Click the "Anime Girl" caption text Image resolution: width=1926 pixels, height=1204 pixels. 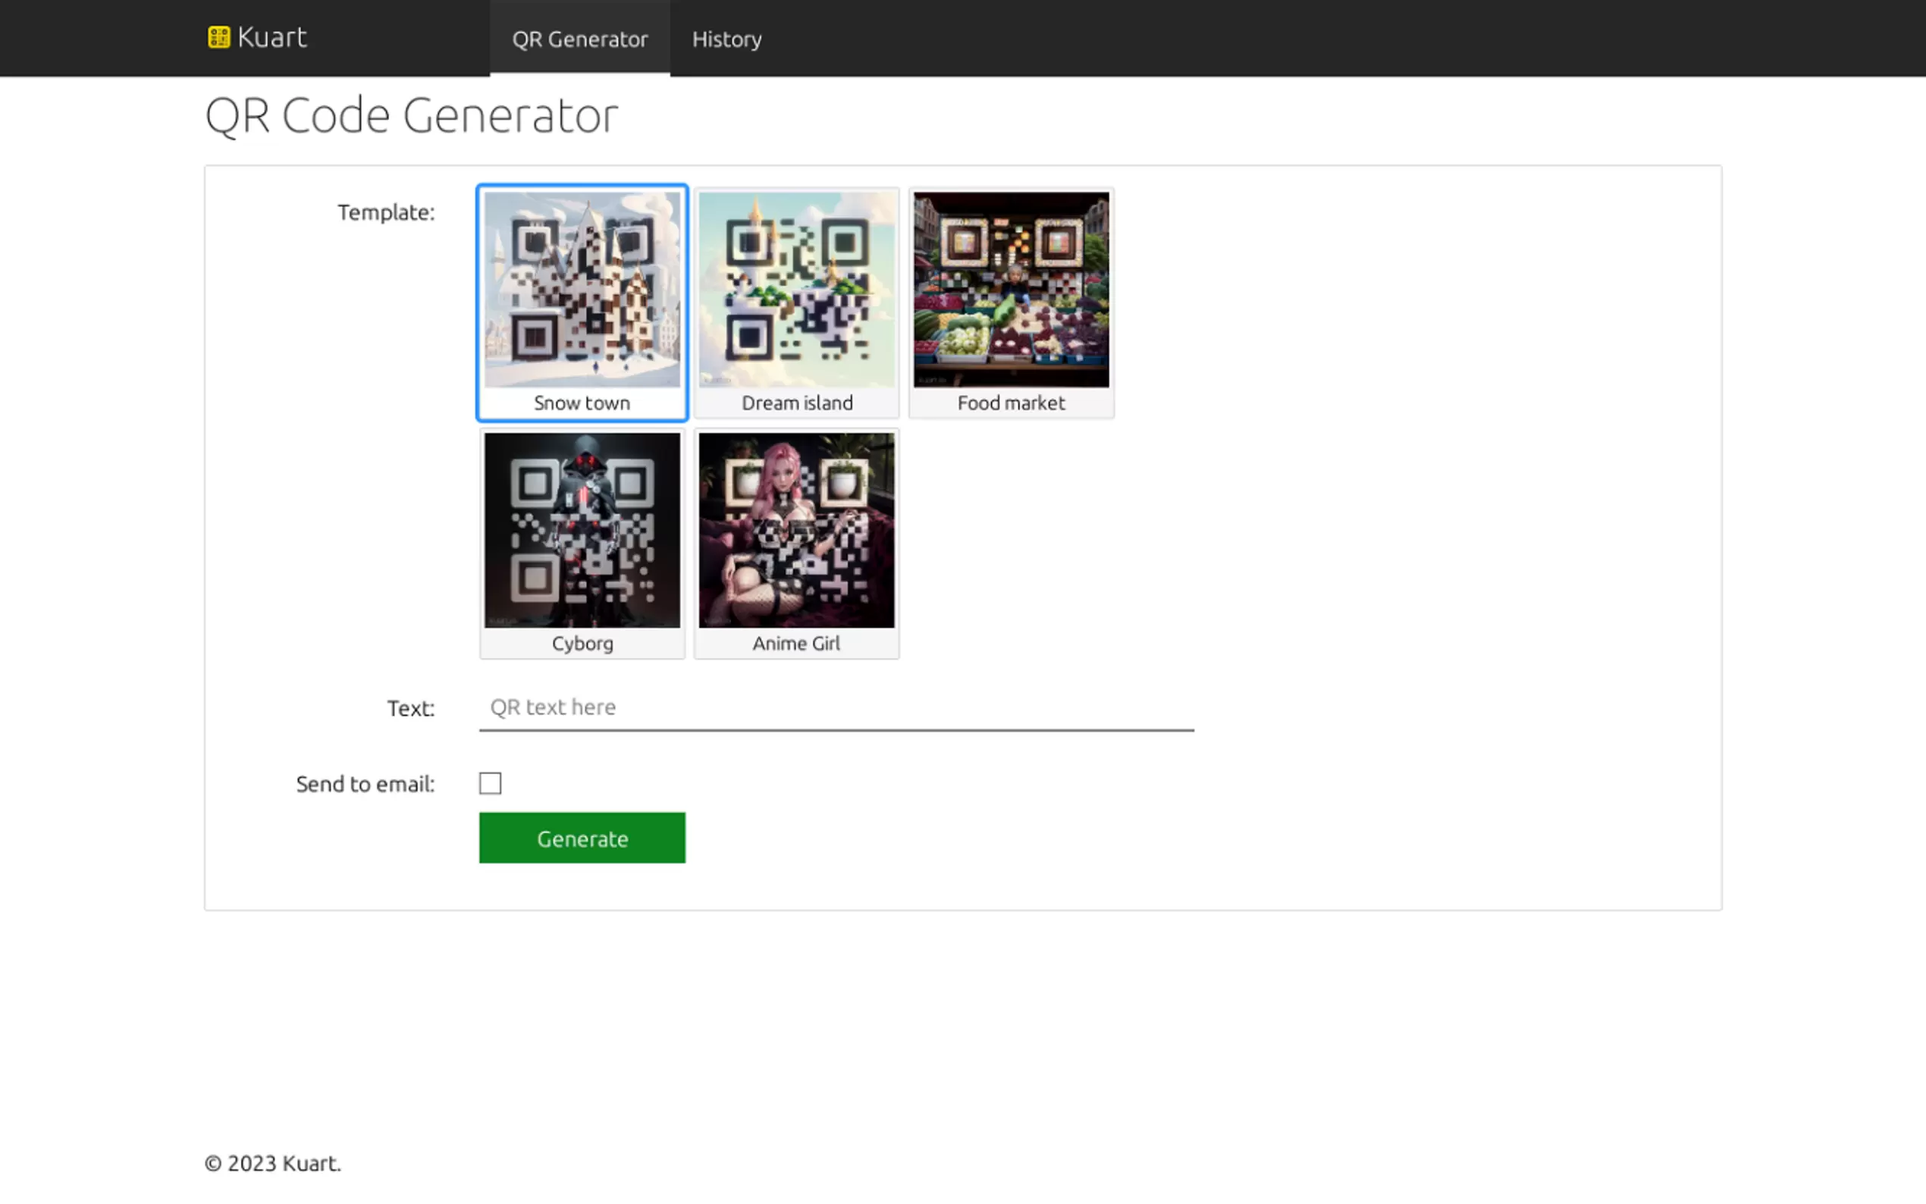(x=796, y=644)
